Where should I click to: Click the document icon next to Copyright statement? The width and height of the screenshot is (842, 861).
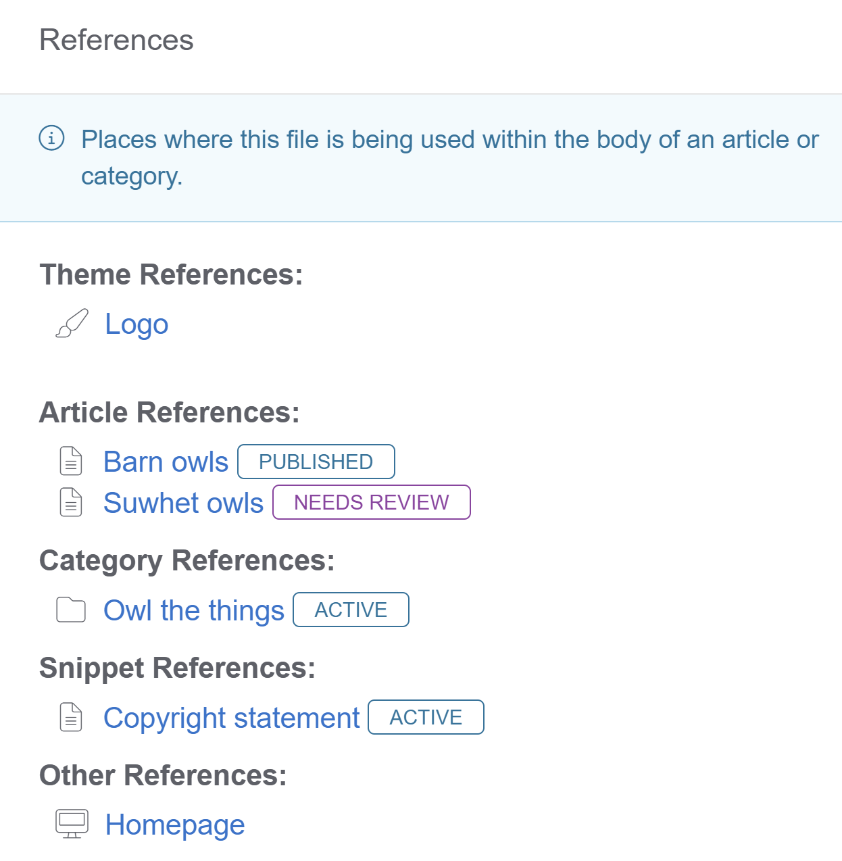[x=71, y=718]
